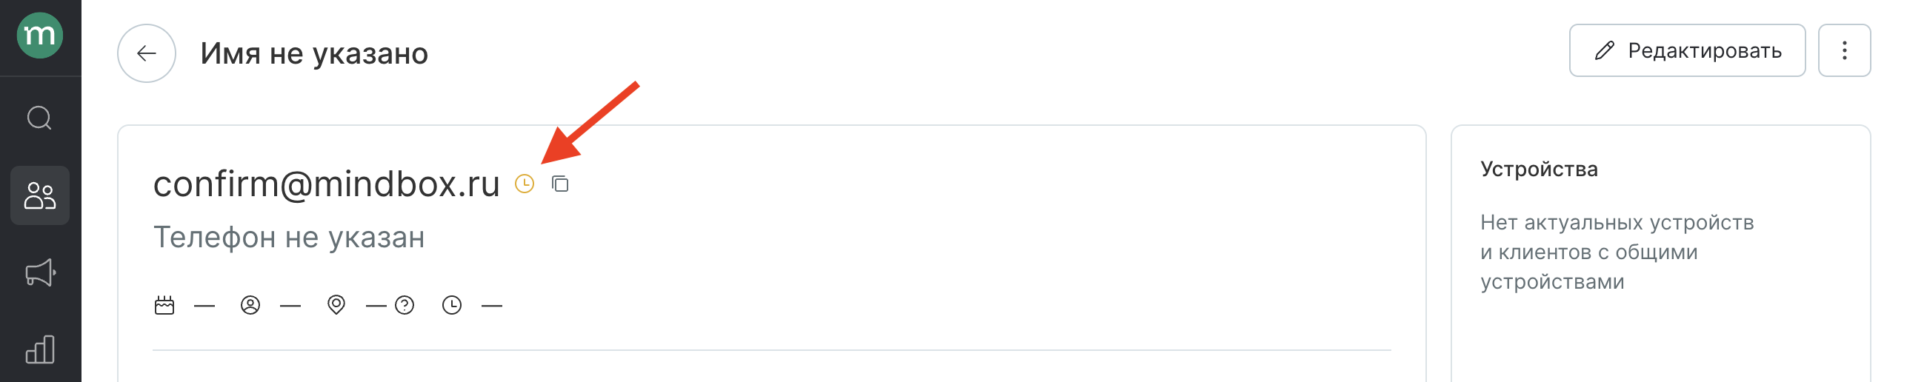The height and width of the screenshot is (382, 1907).
Task: Click the confirm@mindbox.ru email address
Action: [327, 184]
